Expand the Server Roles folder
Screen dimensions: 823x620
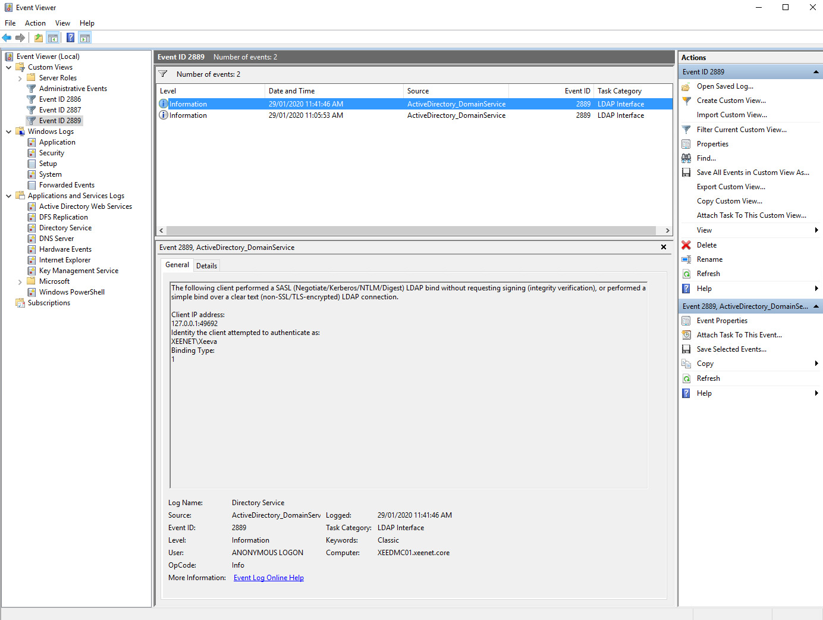click(x=20, y=78)
